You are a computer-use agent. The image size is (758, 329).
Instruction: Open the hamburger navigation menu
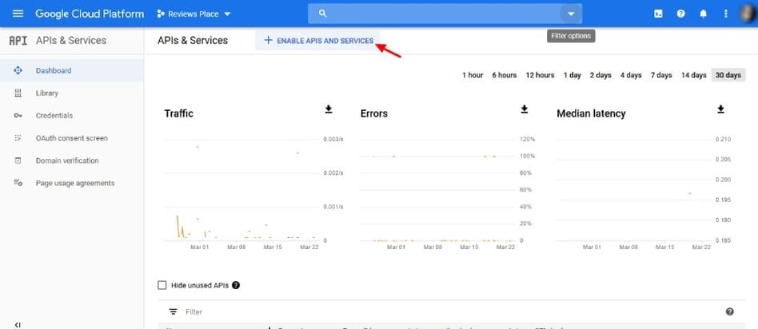click(x=18, y=14)
